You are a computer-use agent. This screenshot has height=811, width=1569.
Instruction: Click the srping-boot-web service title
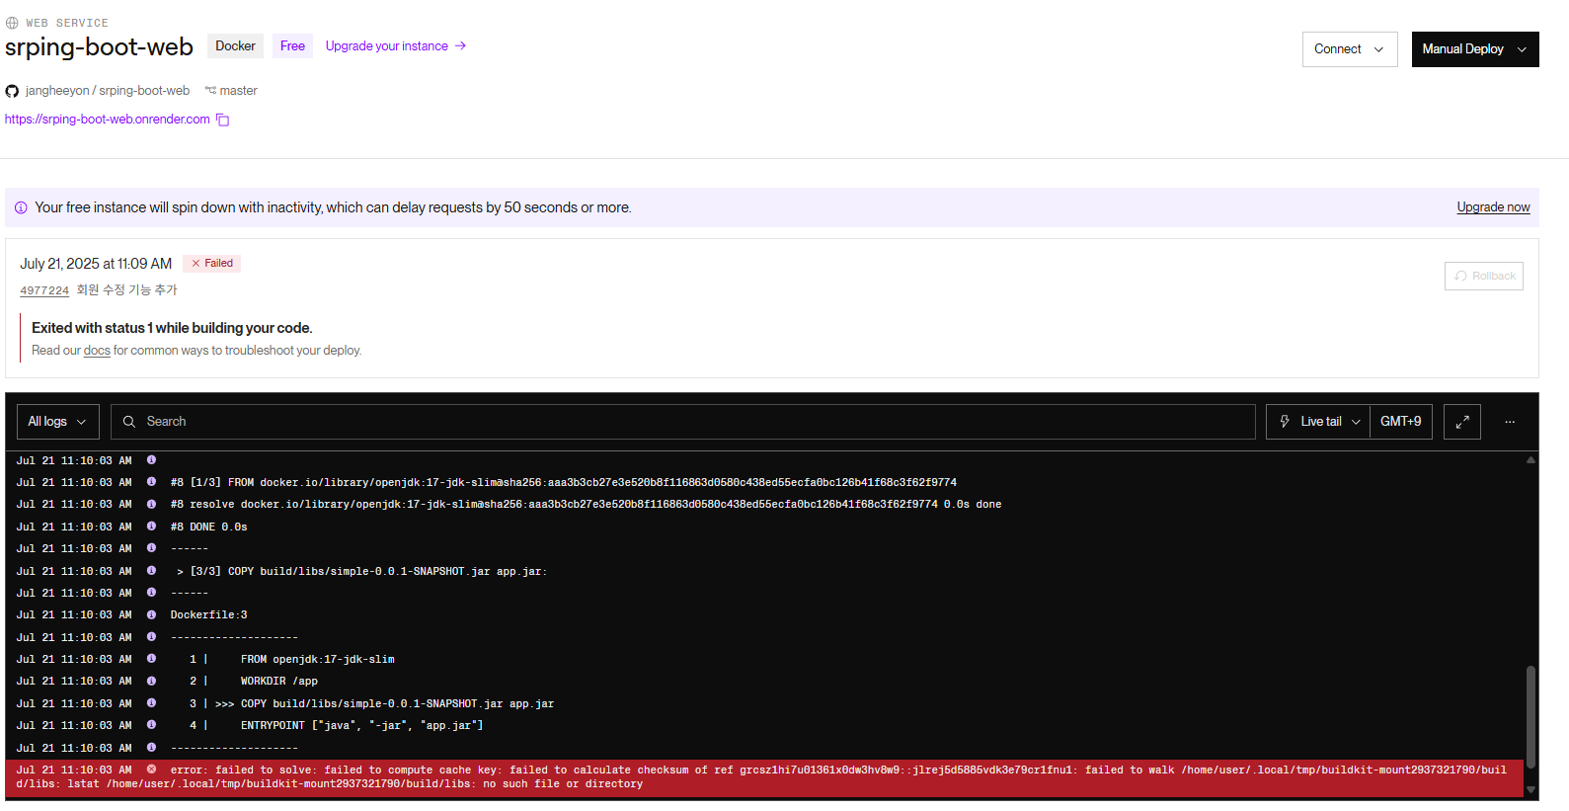pyautogui.click(x=99, y=47)
